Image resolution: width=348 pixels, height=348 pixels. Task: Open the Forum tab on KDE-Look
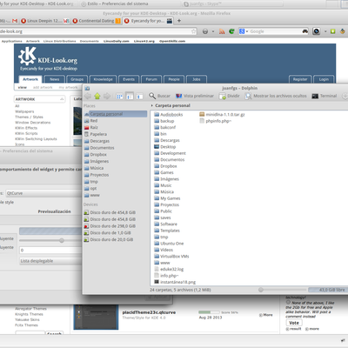click(x=151, y=79)
